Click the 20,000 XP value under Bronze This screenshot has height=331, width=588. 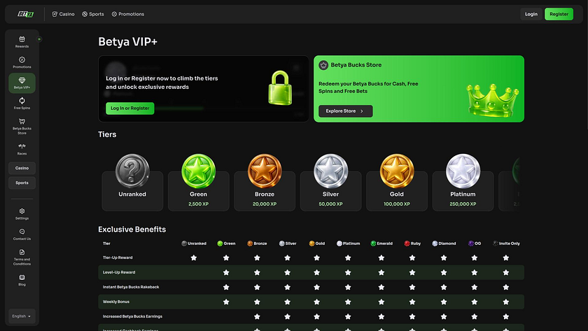265,204
